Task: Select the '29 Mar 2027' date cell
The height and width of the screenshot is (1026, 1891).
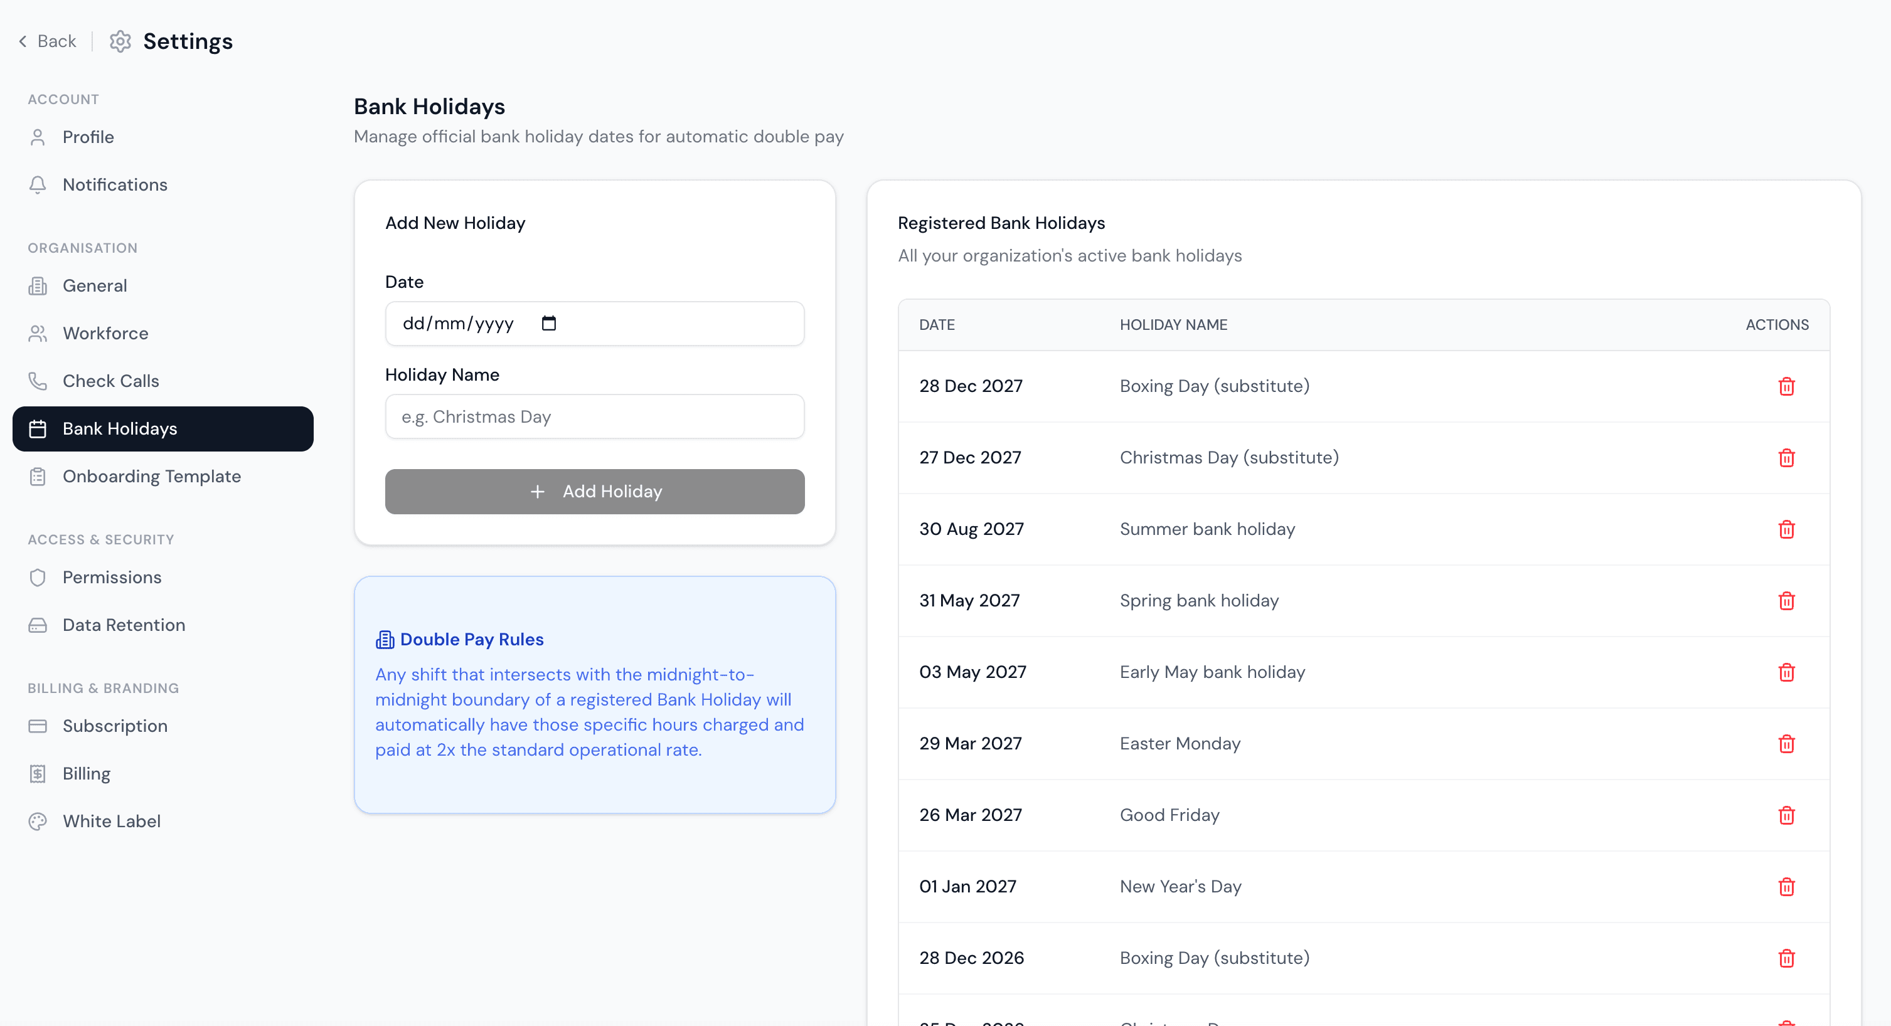Action: click(x=971, y=743)
